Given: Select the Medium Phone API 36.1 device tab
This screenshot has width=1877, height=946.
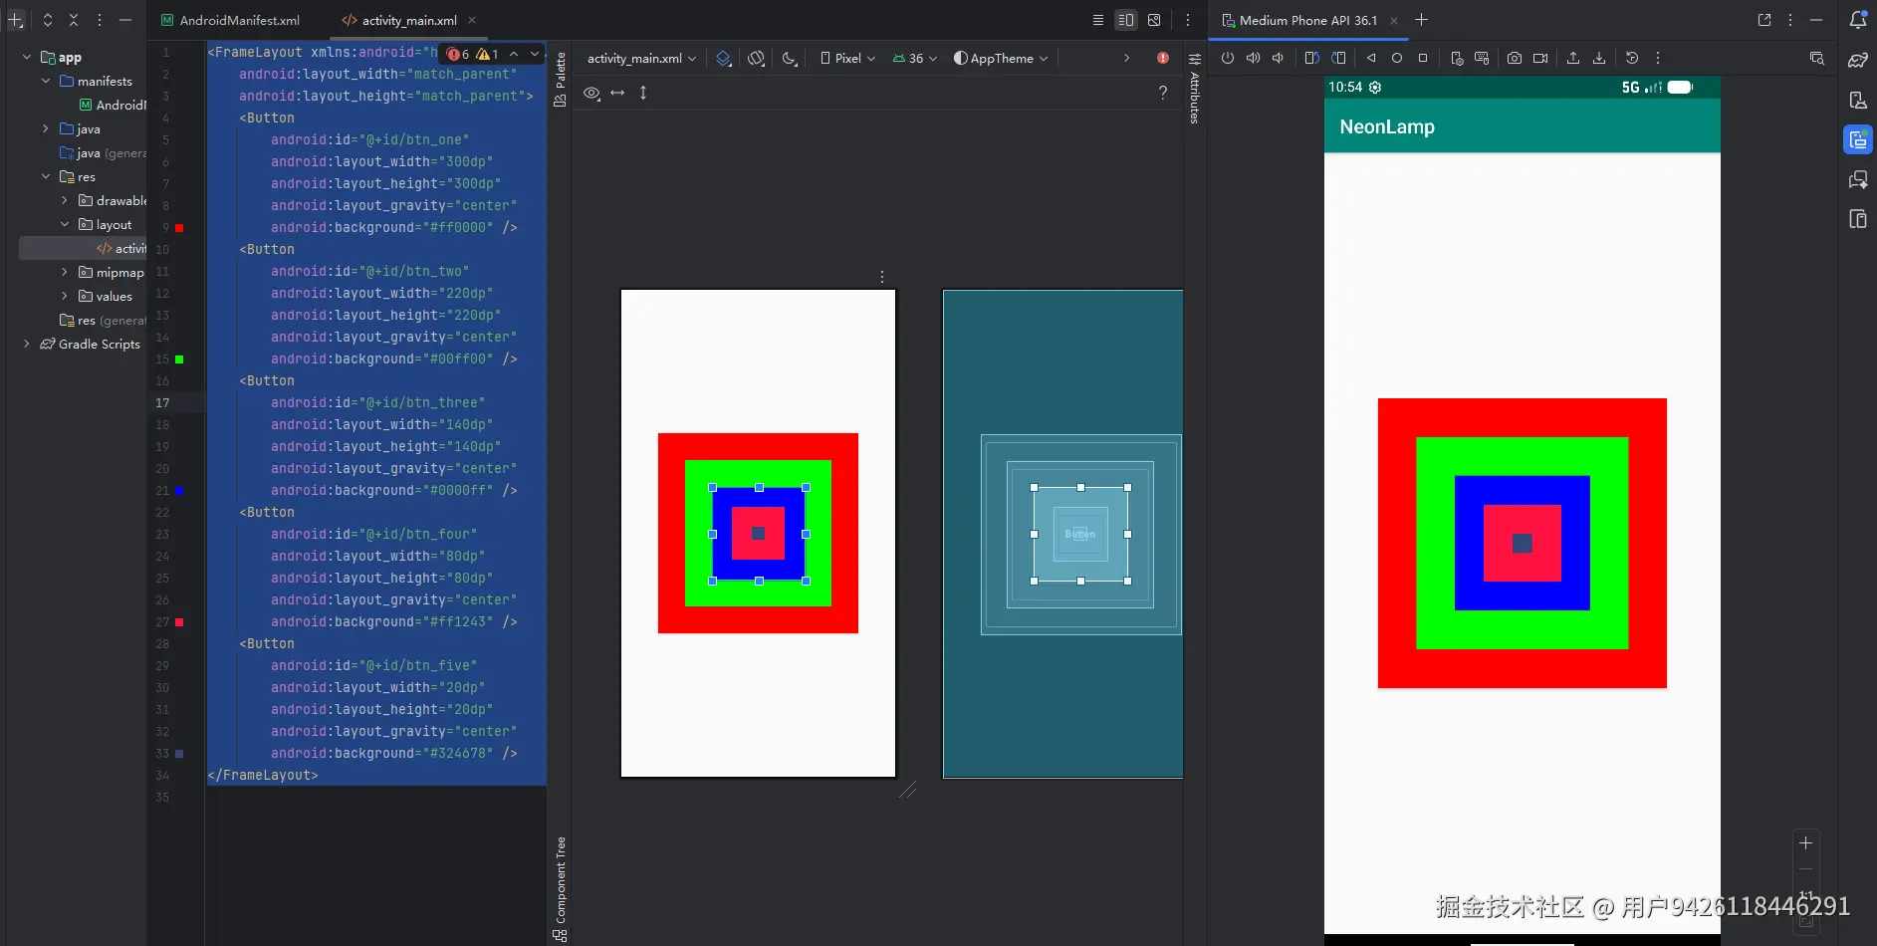Looking at the screenshot, I should click(1299, 20).
